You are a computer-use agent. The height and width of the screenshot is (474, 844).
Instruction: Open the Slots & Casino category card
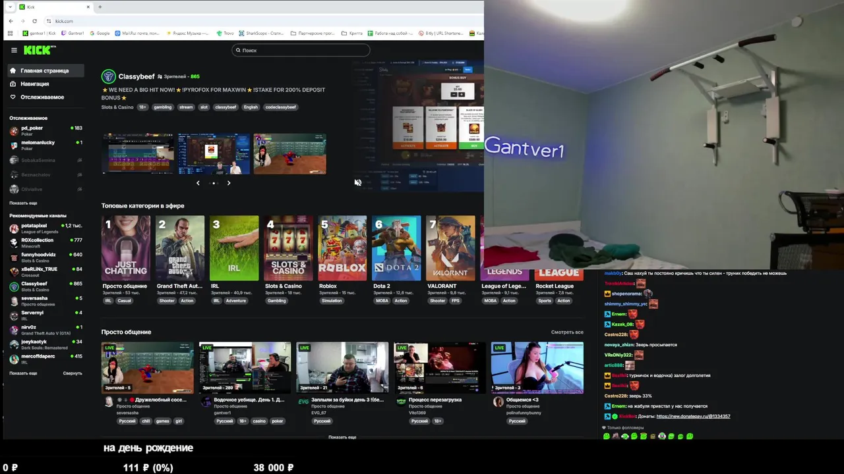(x=288, y=248)
